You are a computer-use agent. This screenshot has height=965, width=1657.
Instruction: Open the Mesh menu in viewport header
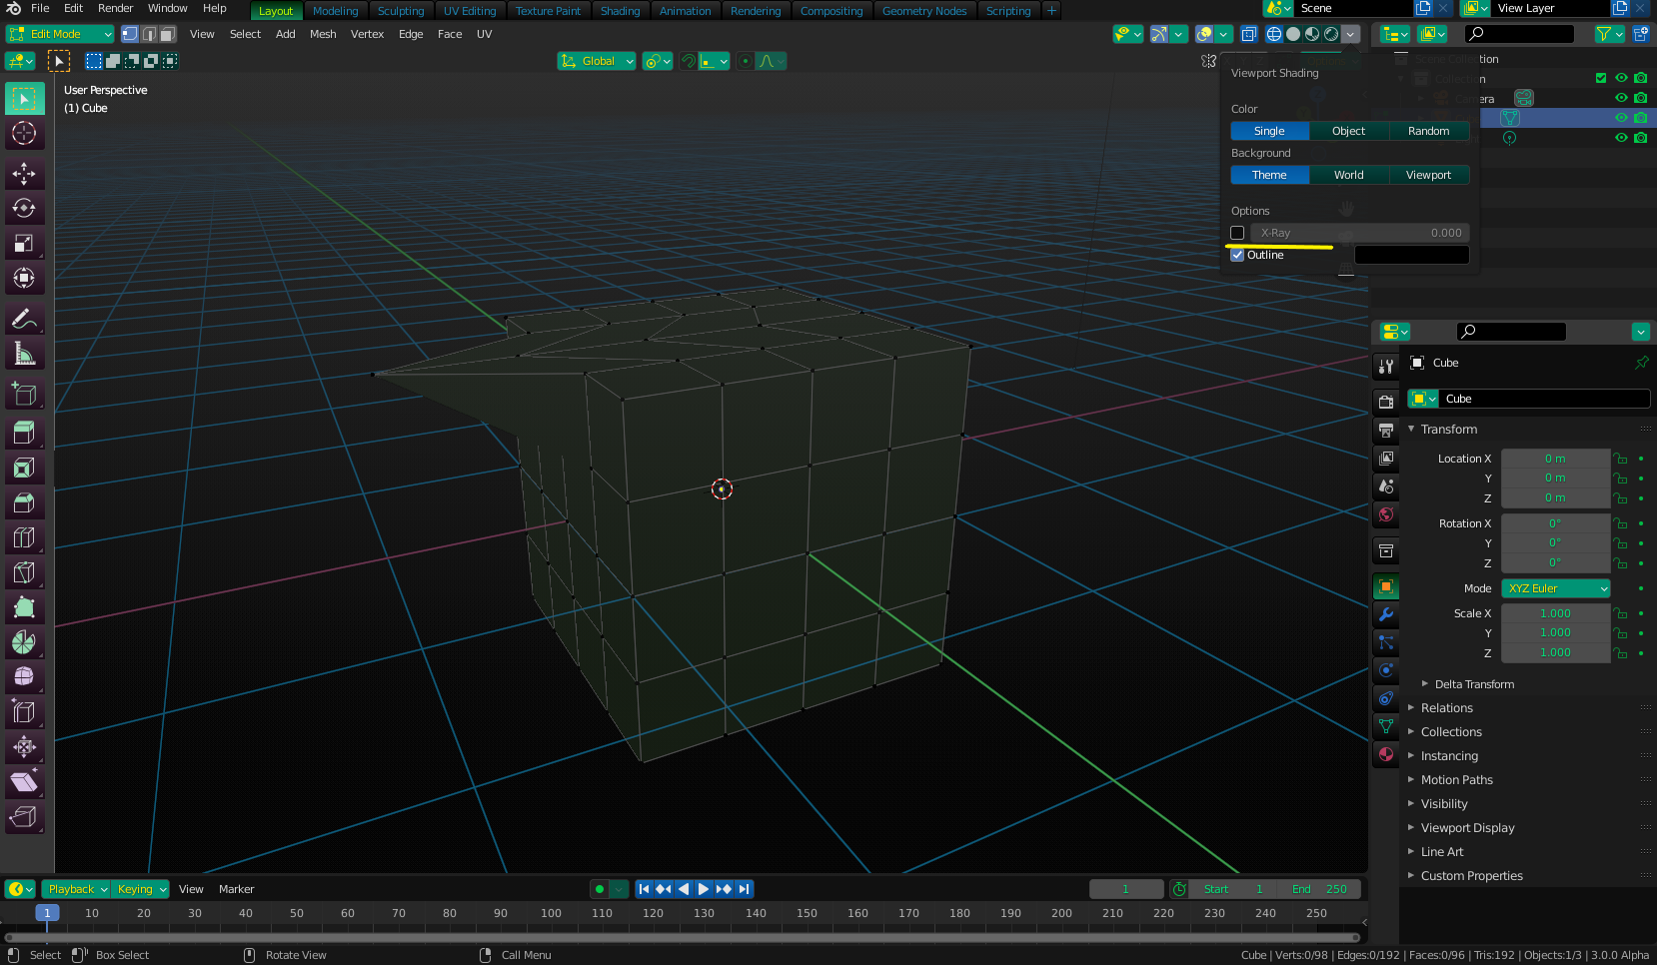323,34
